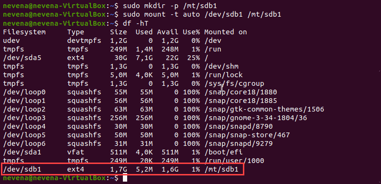Screen dimensions: 381x184
Task: Click the '256M' size of /dev/loop3
Action: [x=118, y=118]
